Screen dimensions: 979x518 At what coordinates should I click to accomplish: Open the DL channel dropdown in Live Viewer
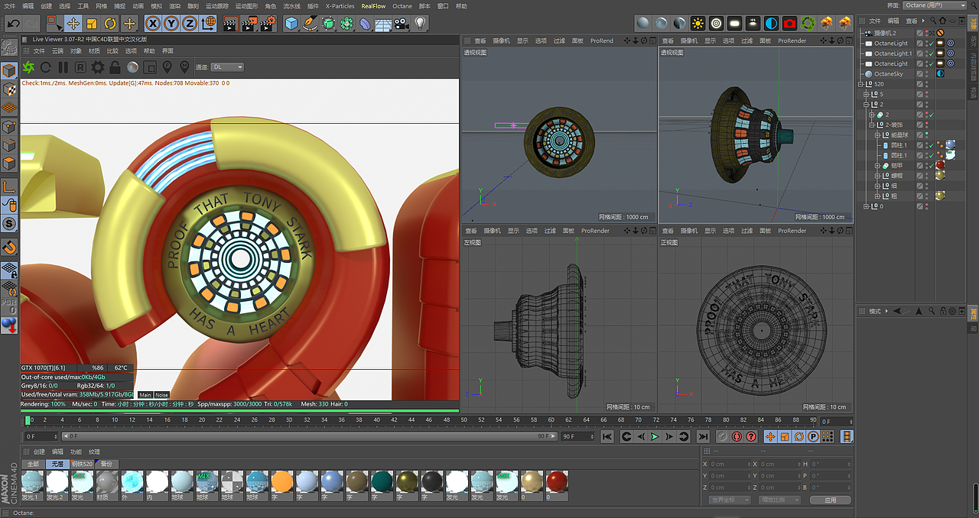(x=224, y=66)
